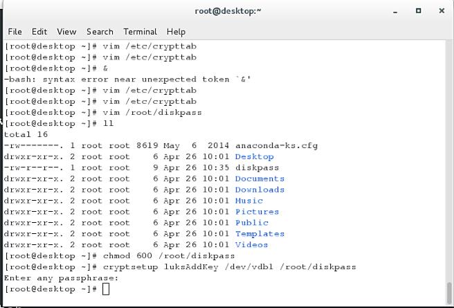Click the 'chmod 600 /root/diskpass' command
This screenshot has height=308, width=454.
coord(169,256)
